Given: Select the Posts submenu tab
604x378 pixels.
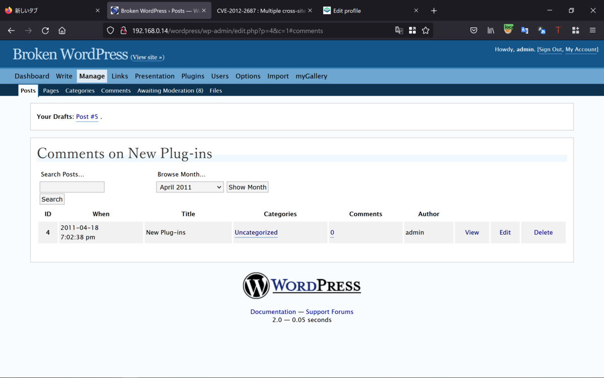Looking at the screenshot, I should pyautogui.click(x=28, y=91).
